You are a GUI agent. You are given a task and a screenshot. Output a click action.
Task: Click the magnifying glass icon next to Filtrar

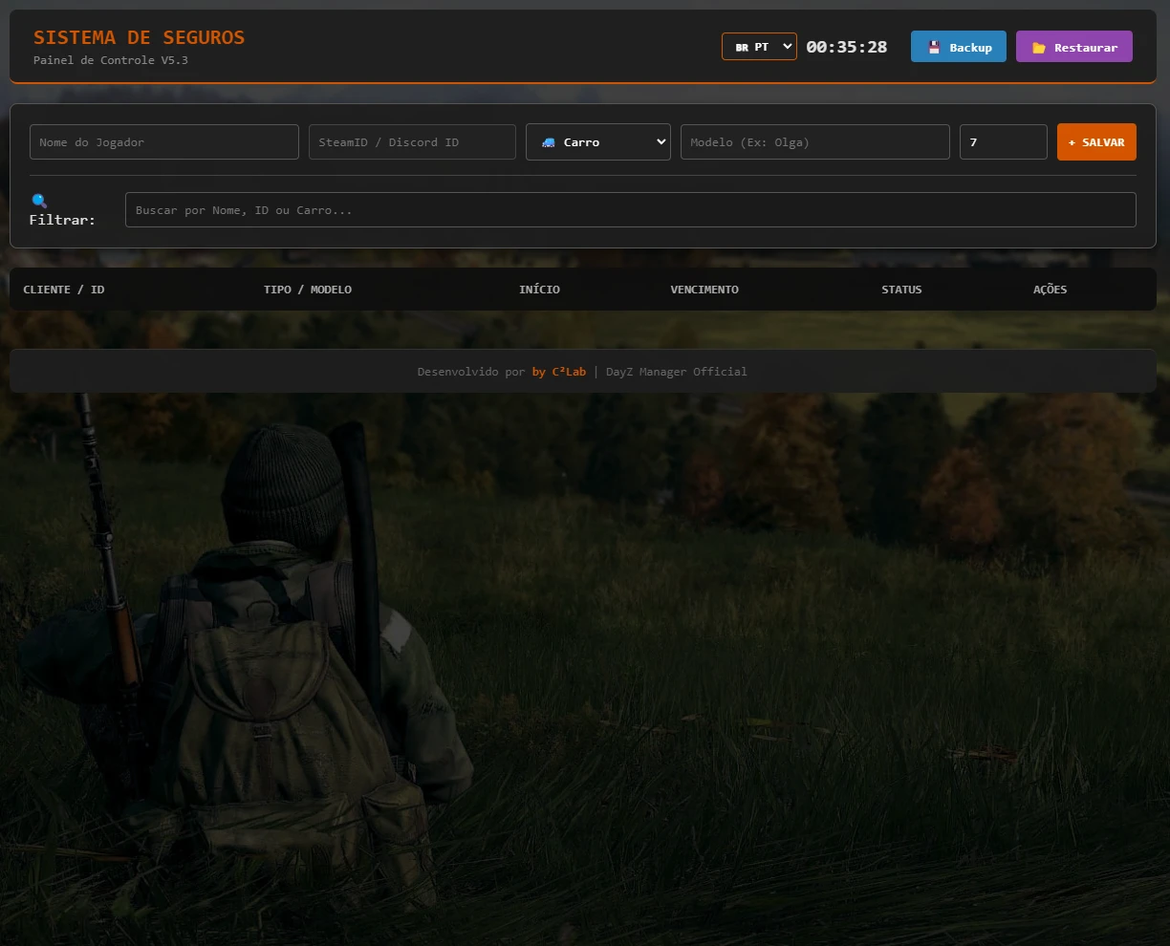pos(37,201)
